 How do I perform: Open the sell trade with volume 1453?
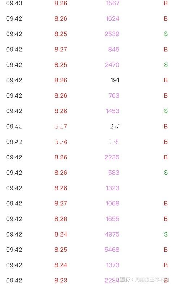pos(87,111)
